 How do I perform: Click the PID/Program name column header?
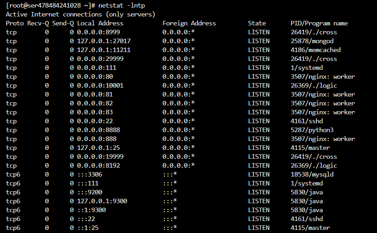pos(319,23)
